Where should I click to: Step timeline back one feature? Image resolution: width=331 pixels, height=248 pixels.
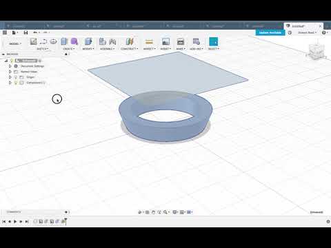[x=10, y=222]
